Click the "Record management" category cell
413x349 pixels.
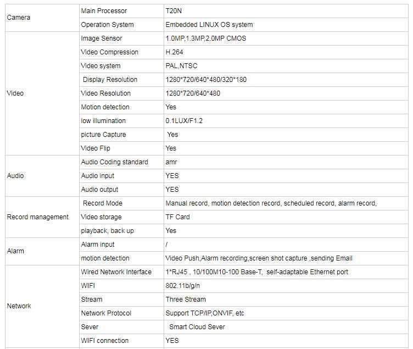(x=37, y=217)
